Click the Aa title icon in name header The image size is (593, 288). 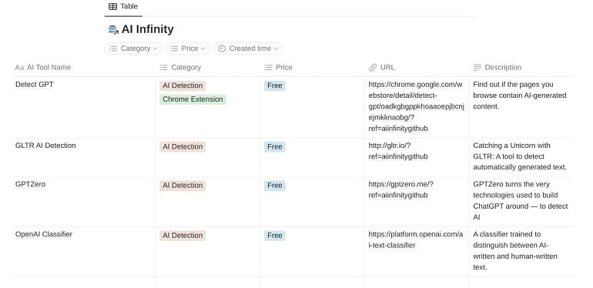tap(19, 68)
